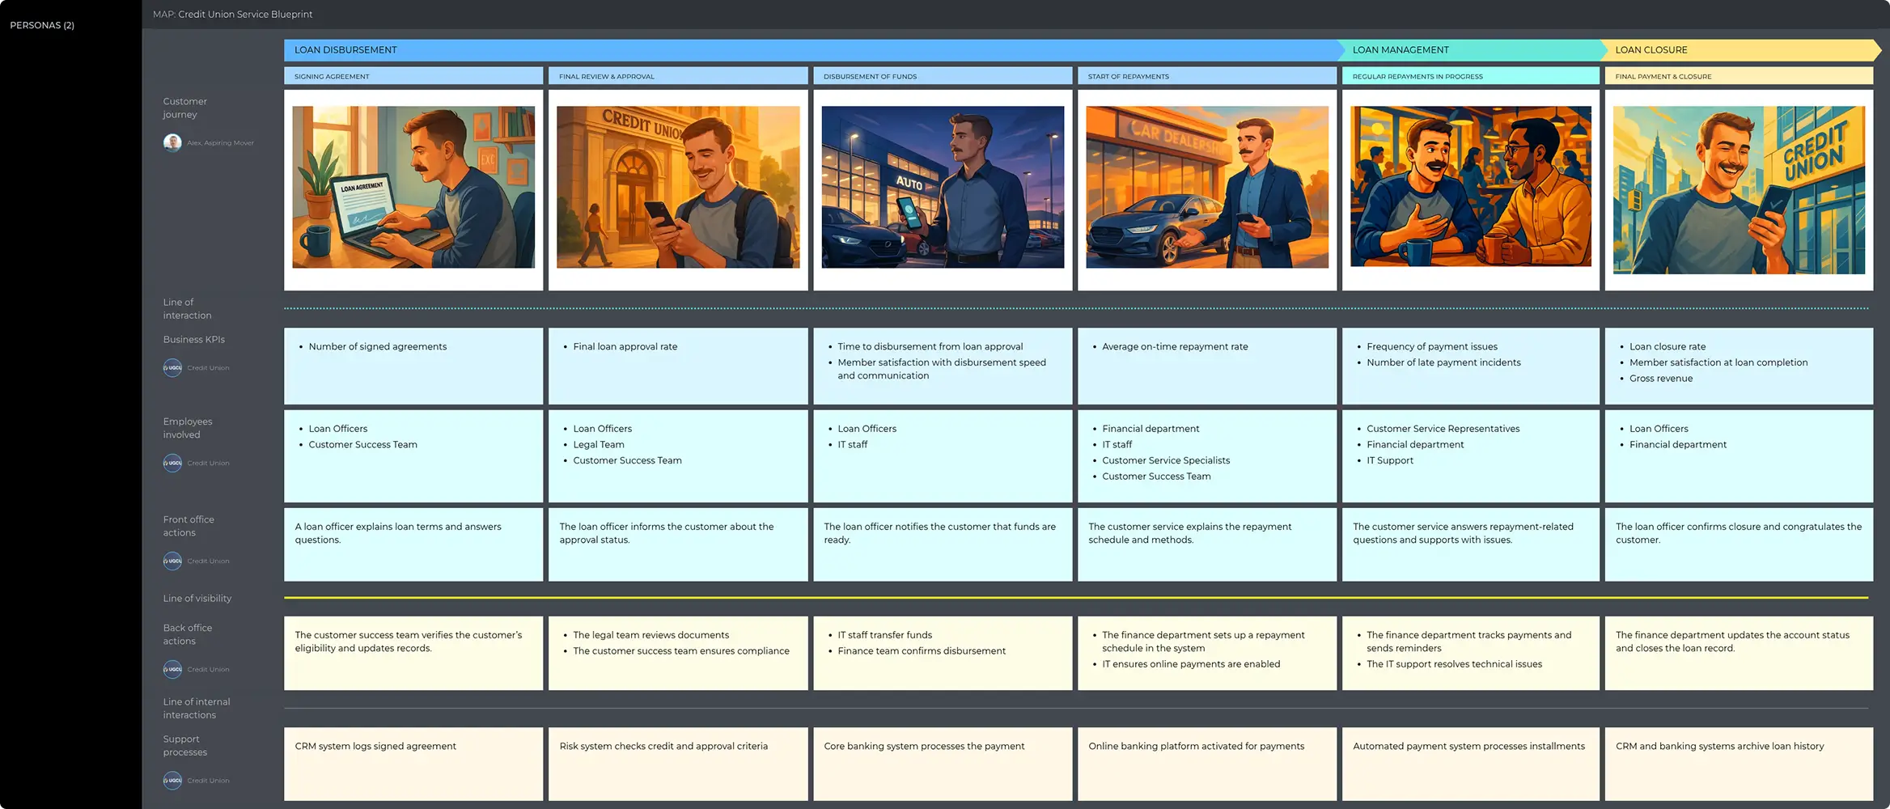The height and width of the screenshot is (809, 1890).
Task: Click the Credit Union badge beside Business KPIs
Action: 172,367
